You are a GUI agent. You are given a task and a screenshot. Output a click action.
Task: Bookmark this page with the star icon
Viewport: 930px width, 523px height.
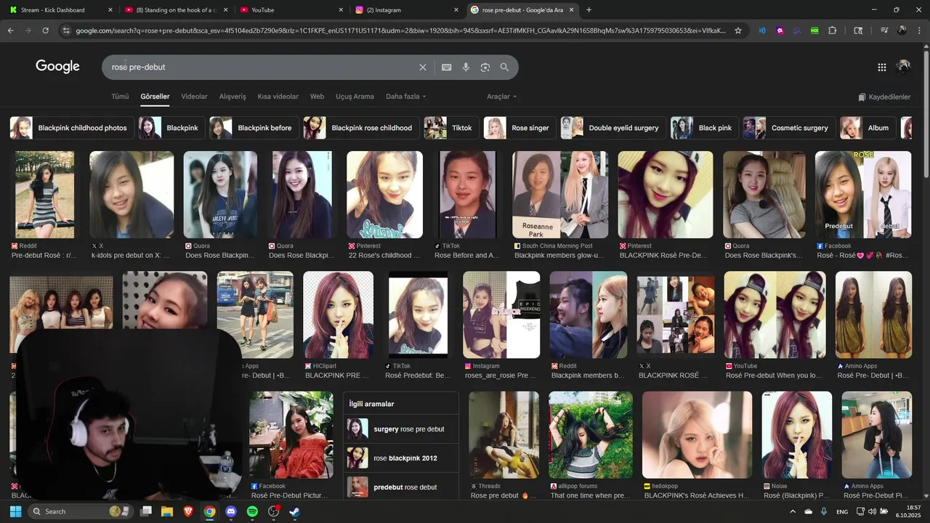[x=738, y=31]
